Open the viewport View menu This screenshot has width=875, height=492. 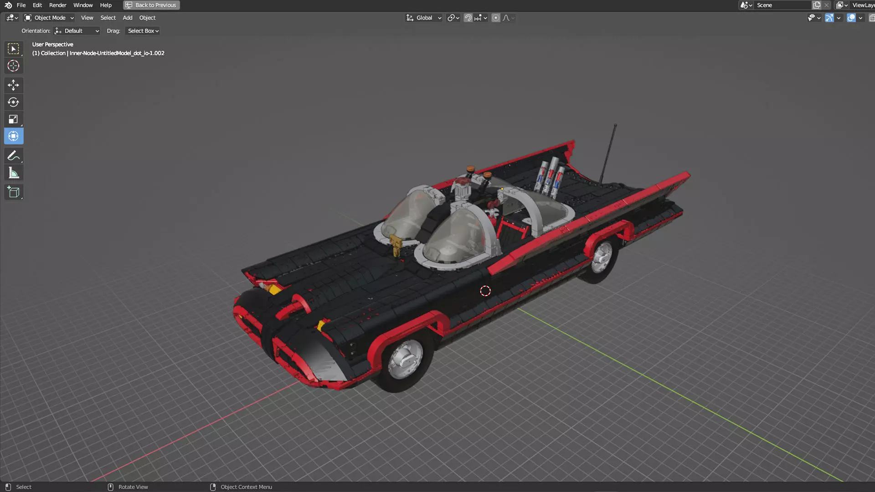(x=87, y=18)
